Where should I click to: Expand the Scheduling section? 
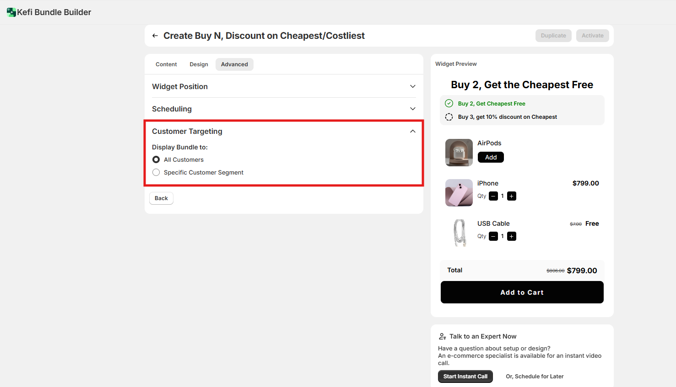(x=412, y=109)
